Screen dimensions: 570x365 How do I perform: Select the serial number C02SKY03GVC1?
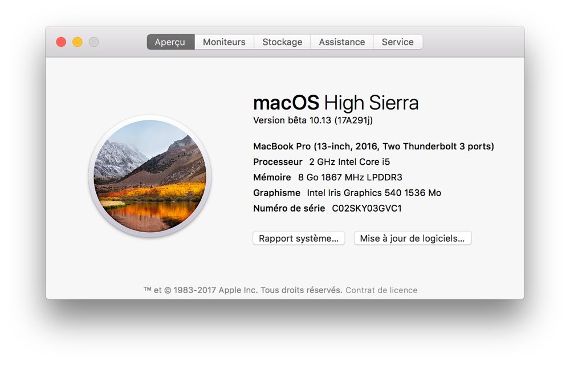367,209
